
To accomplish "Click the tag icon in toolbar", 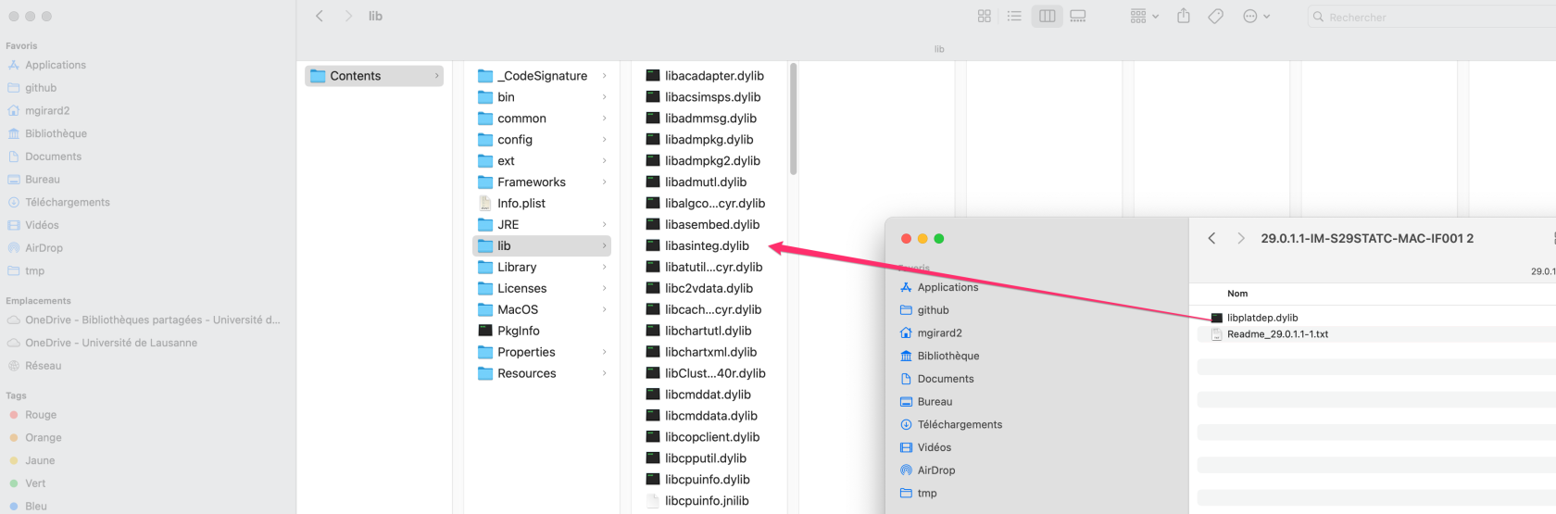I will [1216, 16].
